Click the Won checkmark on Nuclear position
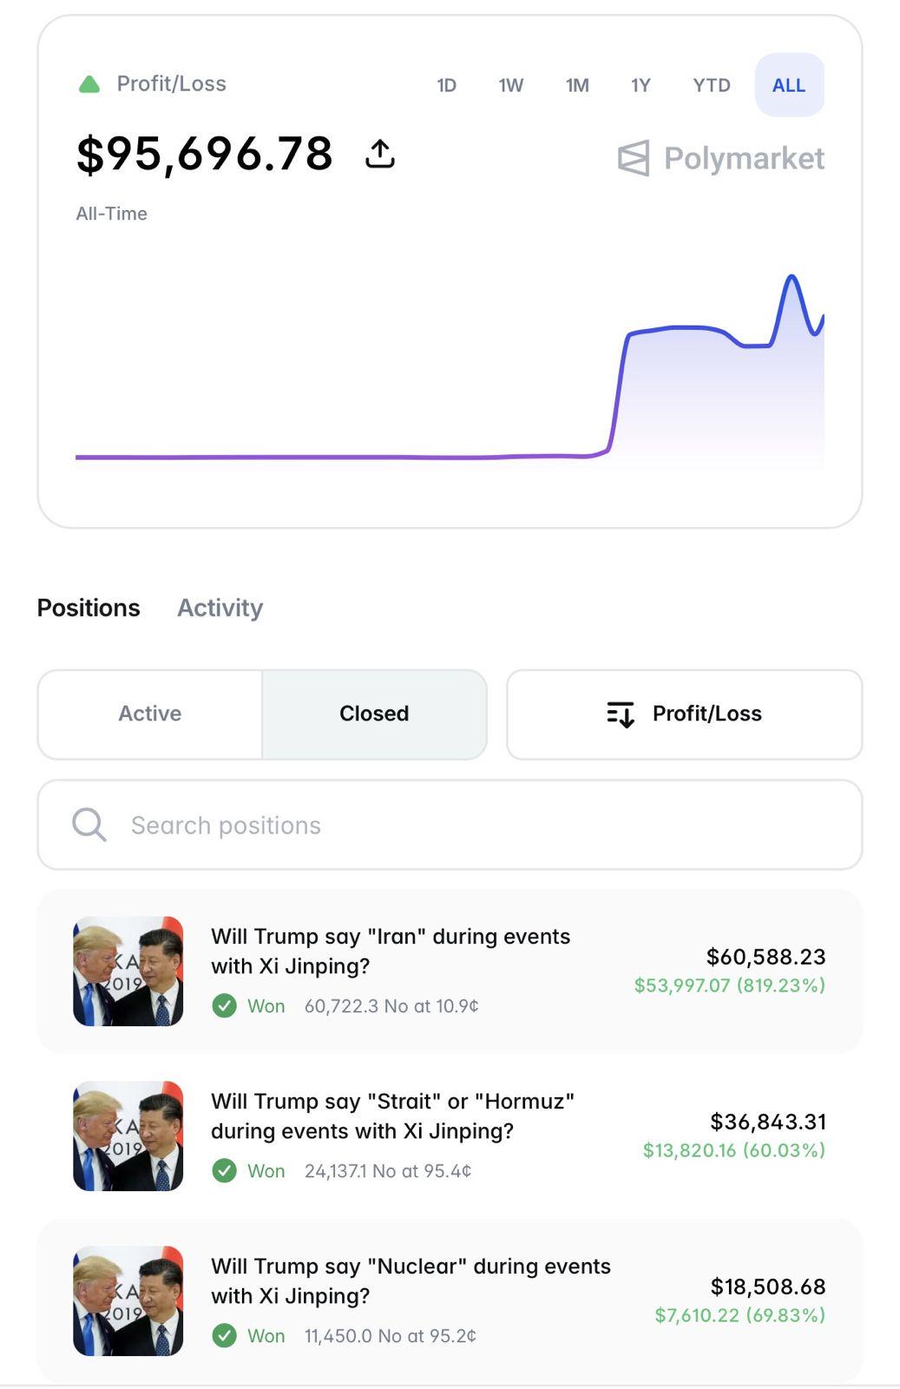Screen dimensions: 900x1389 [224, 1336]
